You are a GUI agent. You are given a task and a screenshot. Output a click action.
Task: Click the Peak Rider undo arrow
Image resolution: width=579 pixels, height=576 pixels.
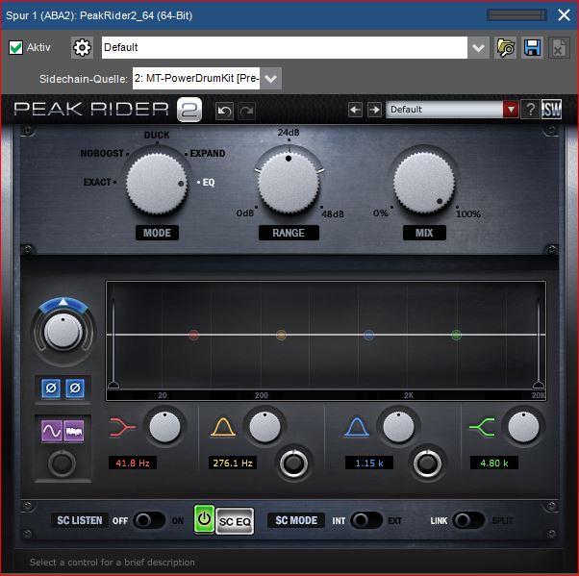click(224, 111)
